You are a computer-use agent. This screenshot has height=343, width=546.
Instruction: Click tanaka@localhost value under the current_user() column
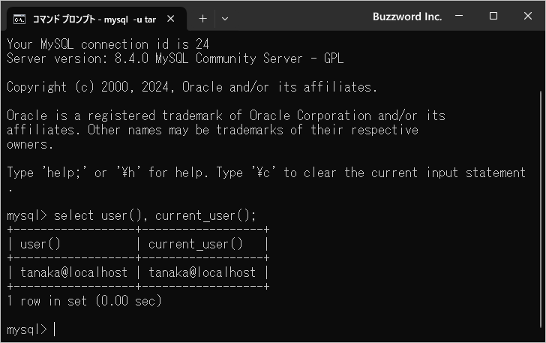tap(202, 272)
